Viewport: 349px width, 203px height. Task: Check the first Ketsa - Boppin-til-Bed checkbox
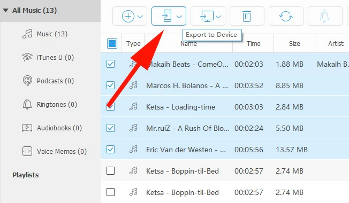[x=111, y=171]
